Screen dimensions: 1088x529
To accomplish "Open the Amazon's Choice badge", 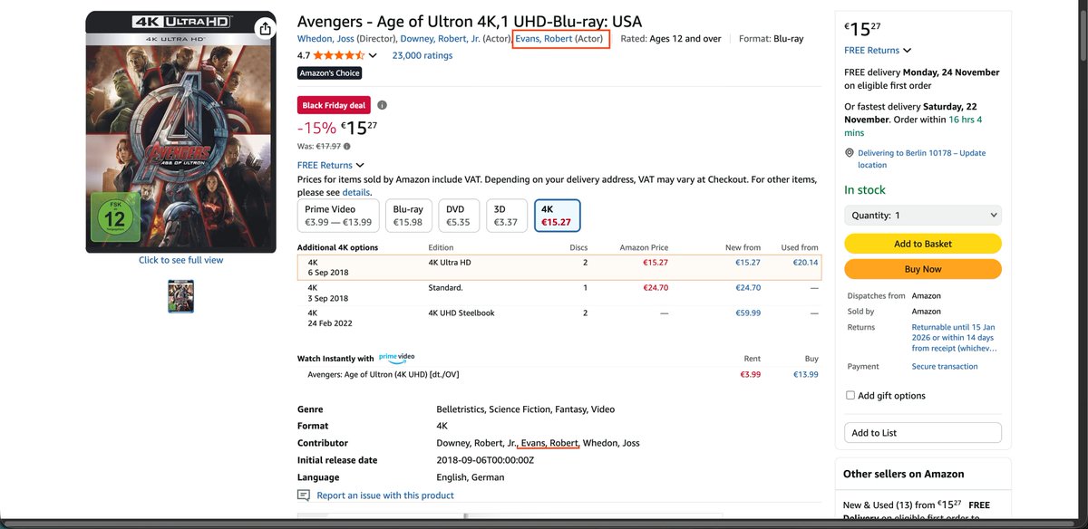I will point(330,73).
